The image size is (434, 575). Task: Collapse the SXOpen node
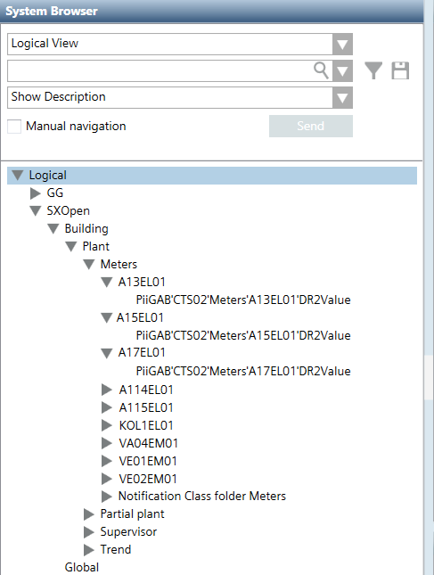pyautogui.click(x=35, y=211)
